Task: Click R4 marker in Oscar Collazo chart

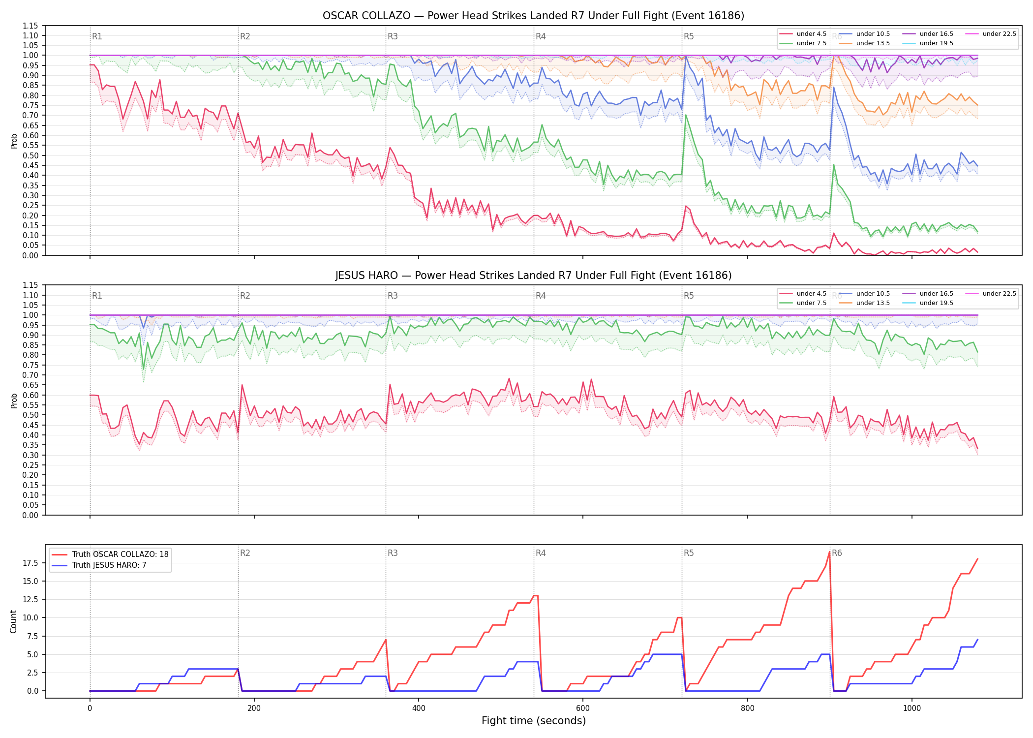Action: pyautogui.click(x=541, y=36)
